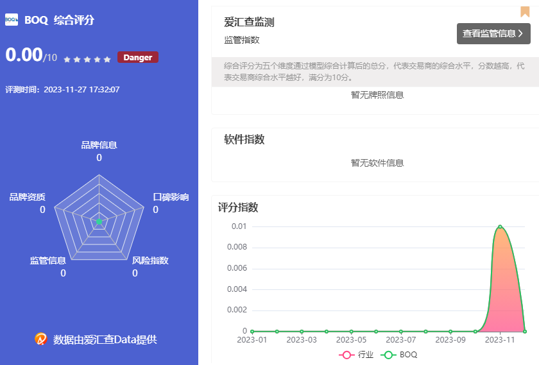The width and height of the screenshot is (539, 365).
Task: Toggle the 行业 legend series
Action: tap(357, 355)
